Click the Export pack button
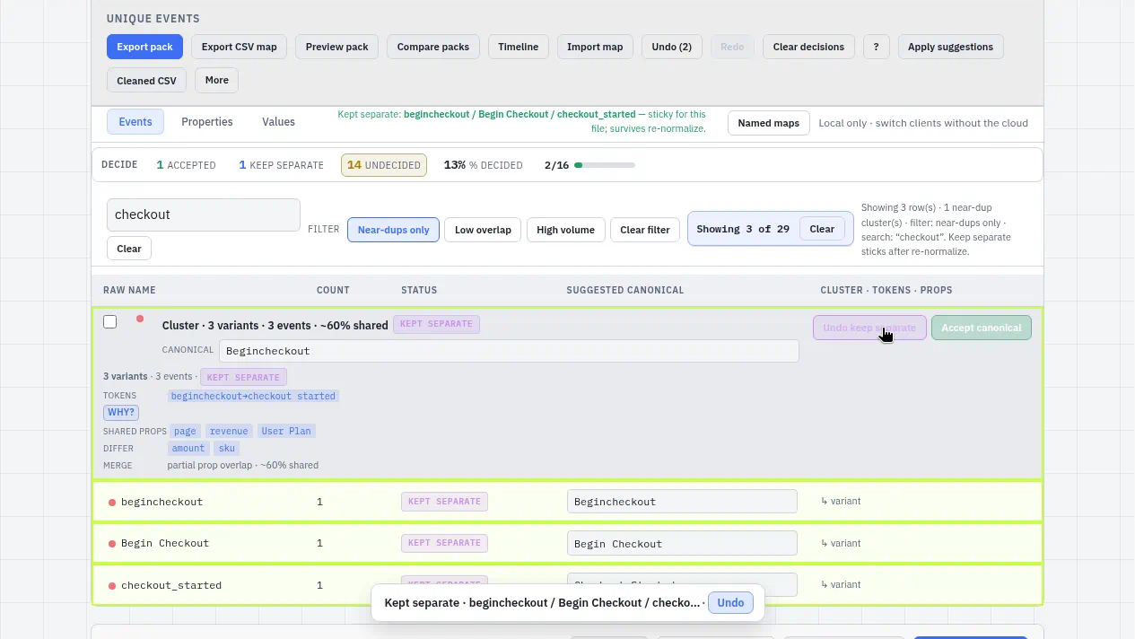 (144, 47)
